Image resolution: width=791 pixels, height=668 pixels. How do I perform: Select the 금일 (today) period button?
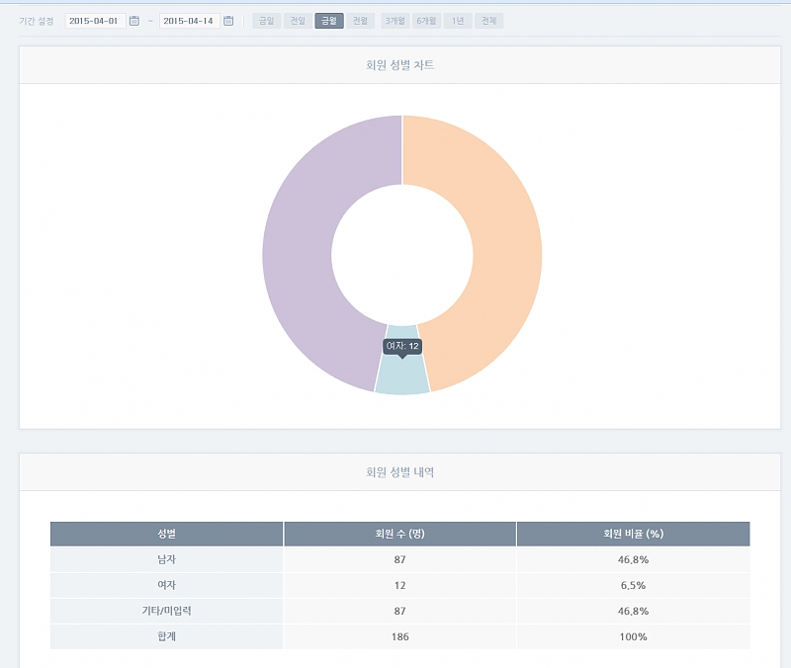point(266,21)
